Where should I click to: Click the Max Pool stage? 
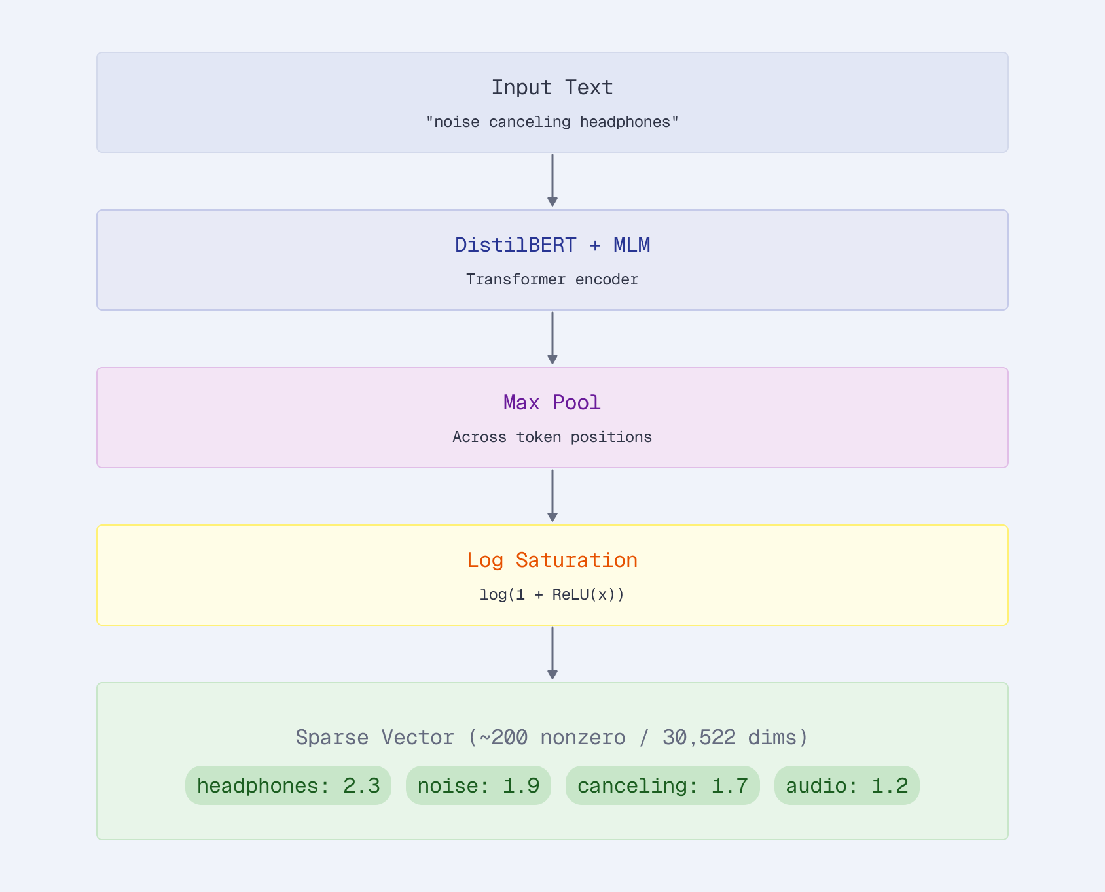coord(552,417)
